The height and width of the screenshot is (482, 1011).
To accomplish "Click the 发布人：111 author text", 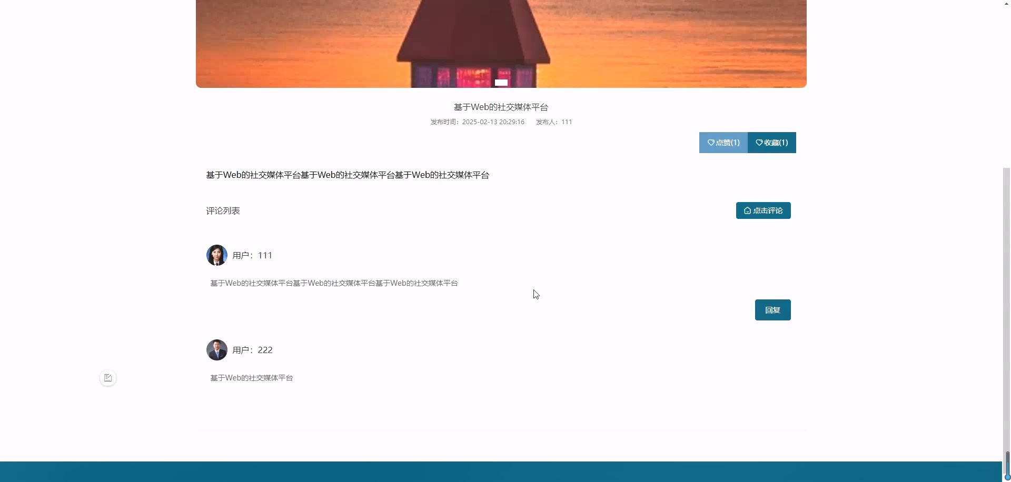I will pos(554,122).
